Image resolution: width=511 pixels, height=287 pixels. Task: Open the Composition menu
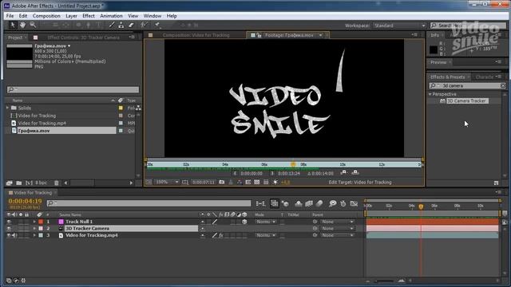coord(46,16)
